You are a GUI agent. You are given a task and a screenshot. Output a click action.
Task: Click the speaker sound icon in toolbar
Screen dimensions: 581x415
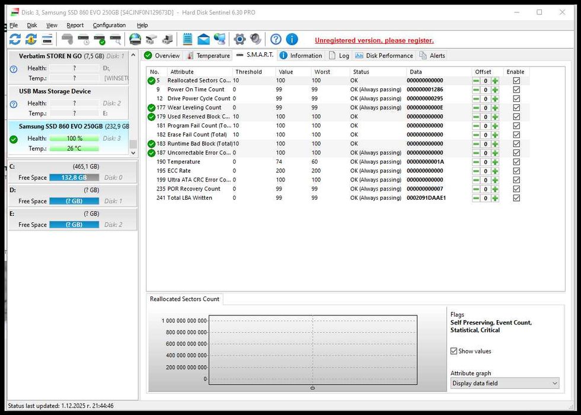pos(256,39)
